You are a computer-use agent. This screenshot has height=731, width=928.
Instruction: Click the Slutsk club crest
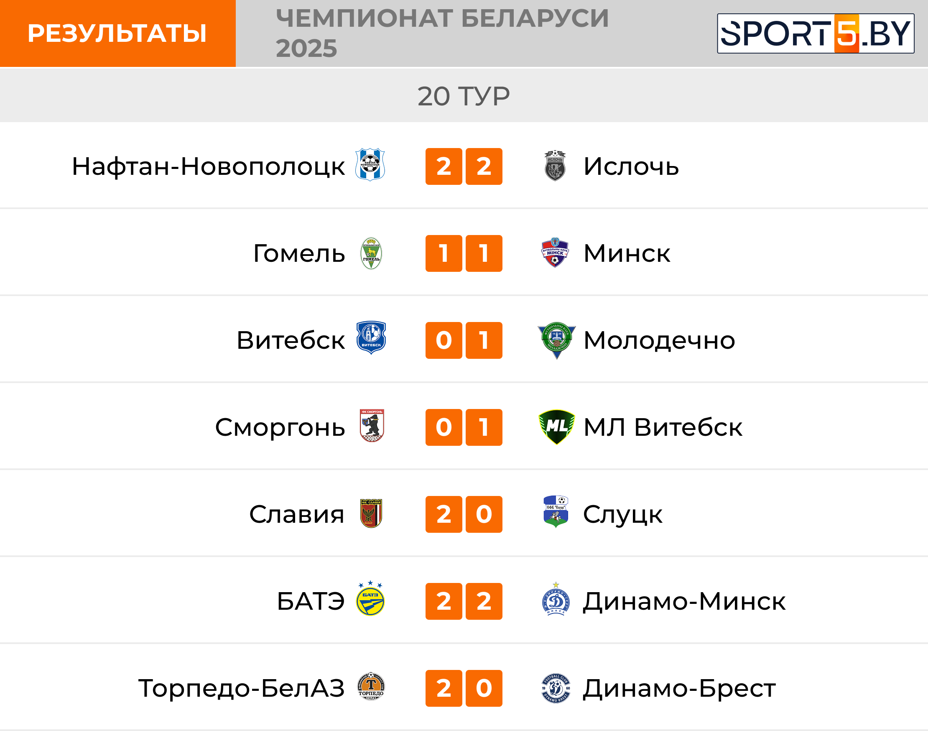pyautogui.click(x=556, y=512)
